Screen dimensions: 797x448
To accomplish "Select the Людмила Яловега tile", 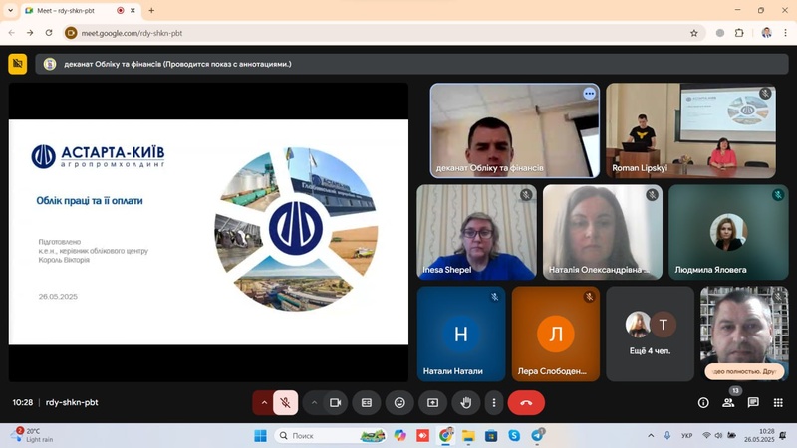I will pos(728,232).
